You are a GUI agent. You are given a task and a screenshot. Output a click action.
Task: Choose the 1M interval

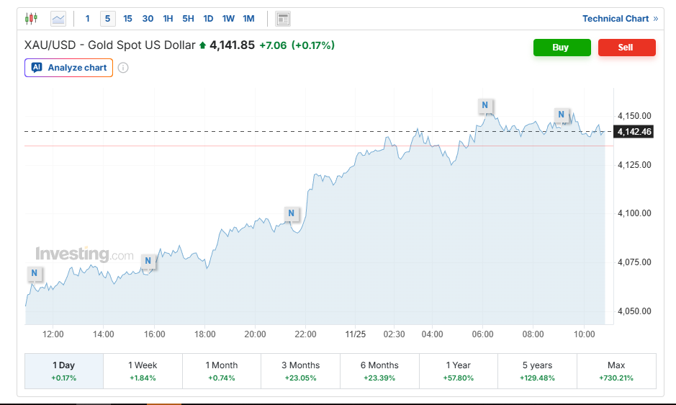[248, 19]
